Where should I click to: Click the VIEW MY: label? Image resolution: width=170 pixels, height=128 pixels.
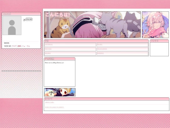click(8, 46)
